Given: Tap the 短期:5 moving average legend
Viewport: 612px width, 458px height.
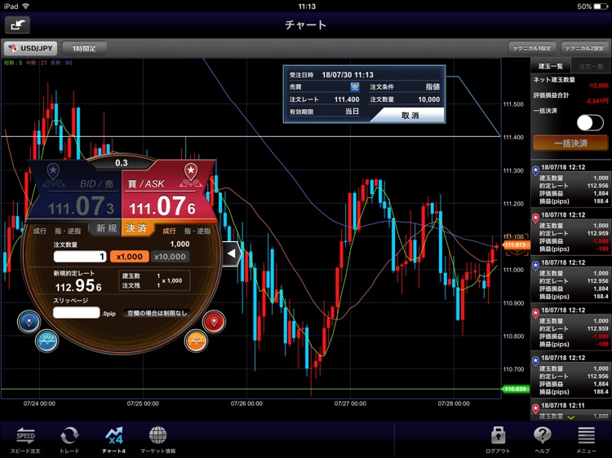Looking at the screenshot, I should click(x=13, y=63).
